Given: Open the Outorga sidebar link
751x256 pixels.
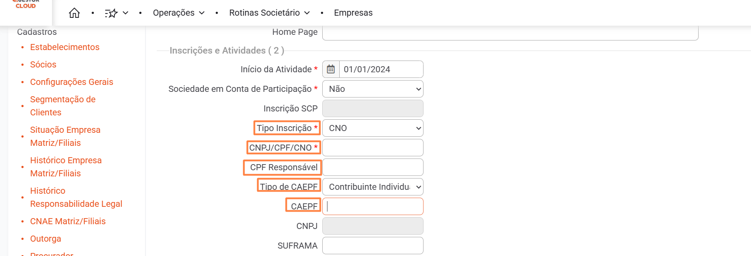Looking at the screenshot, I should [x=45, y=239].
